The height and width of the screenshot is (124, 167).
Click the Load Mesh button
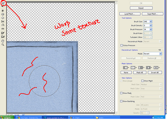click(x=130, y=14)
